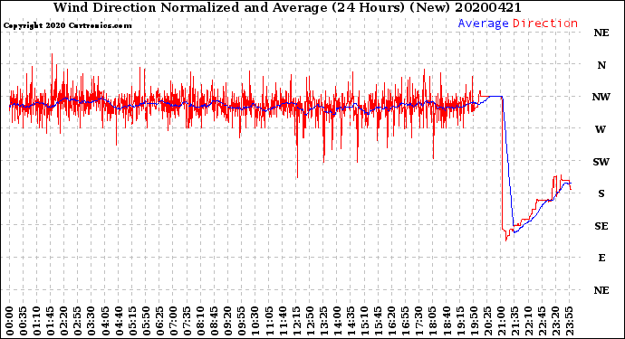Image resolution: width=625 pixels, height=339 pixels.
Task: Click the 'E' axis label
Action: (x=601, y=258)
